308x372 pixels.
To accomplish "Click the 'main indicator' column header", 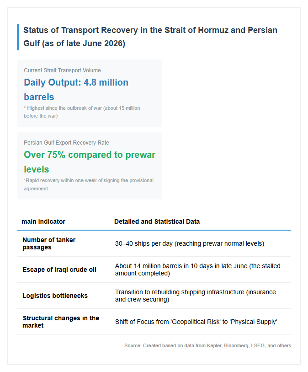I will tap(43, 221).
